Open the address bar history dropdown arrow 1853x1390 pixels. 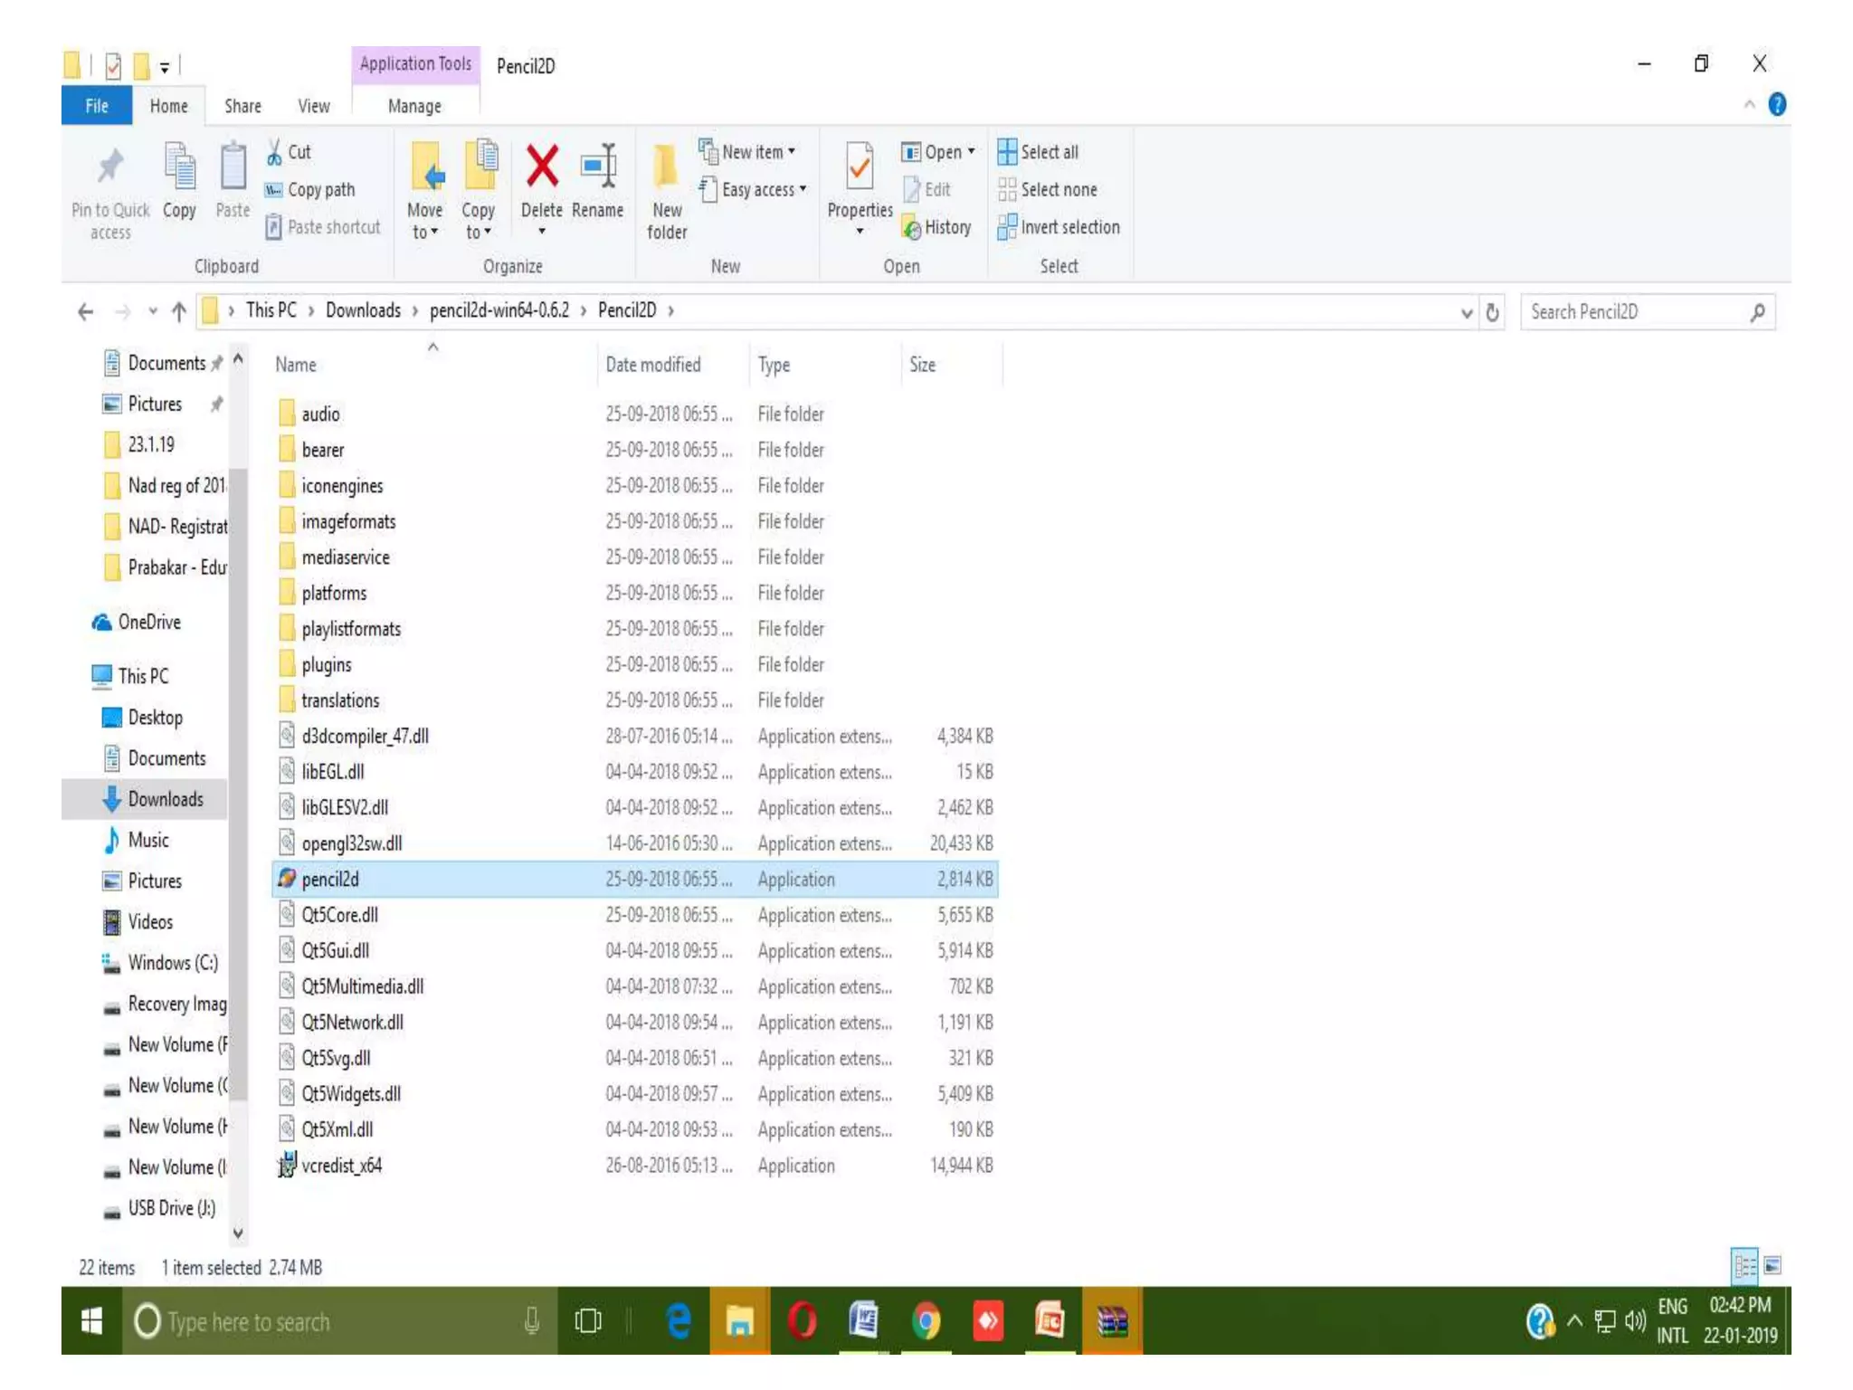[1466, 313]
